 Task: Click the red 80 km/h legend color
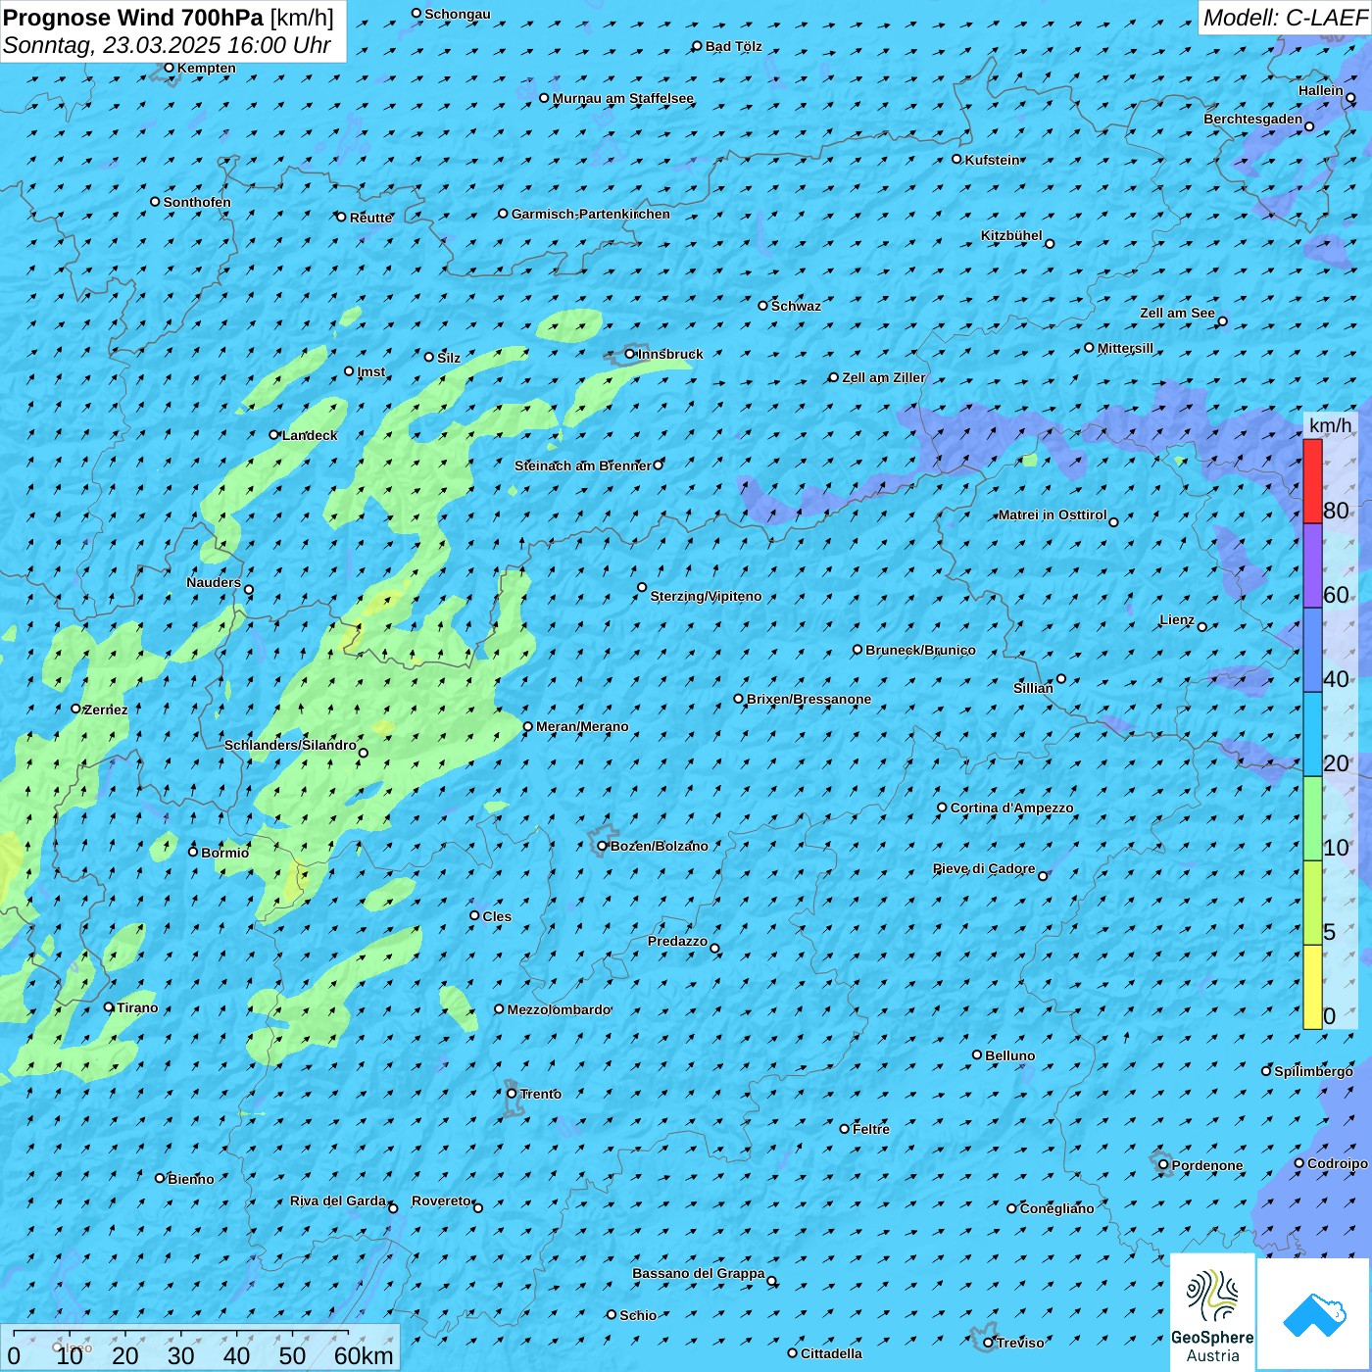tap(1312, 481)
